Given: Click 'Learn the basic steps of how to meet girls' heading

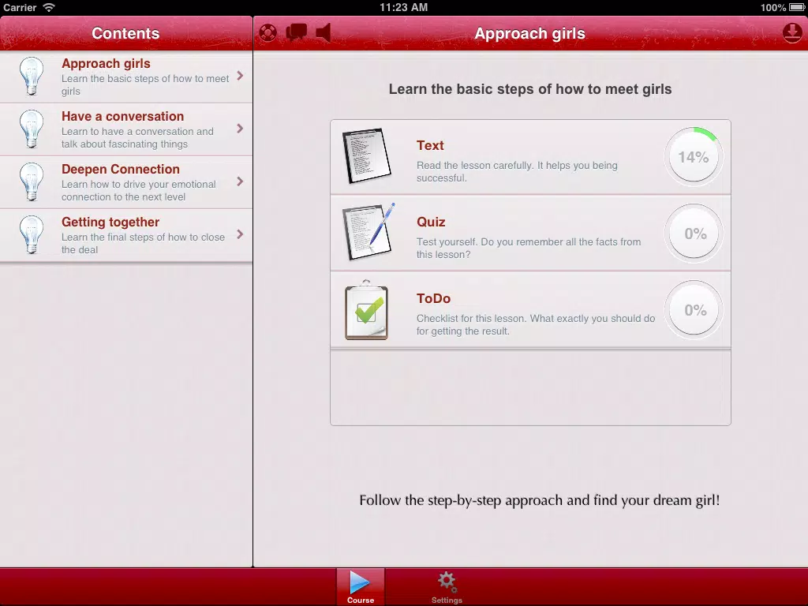Looking at the screenshot, I should pyautogui.click(x=530, y=89).
